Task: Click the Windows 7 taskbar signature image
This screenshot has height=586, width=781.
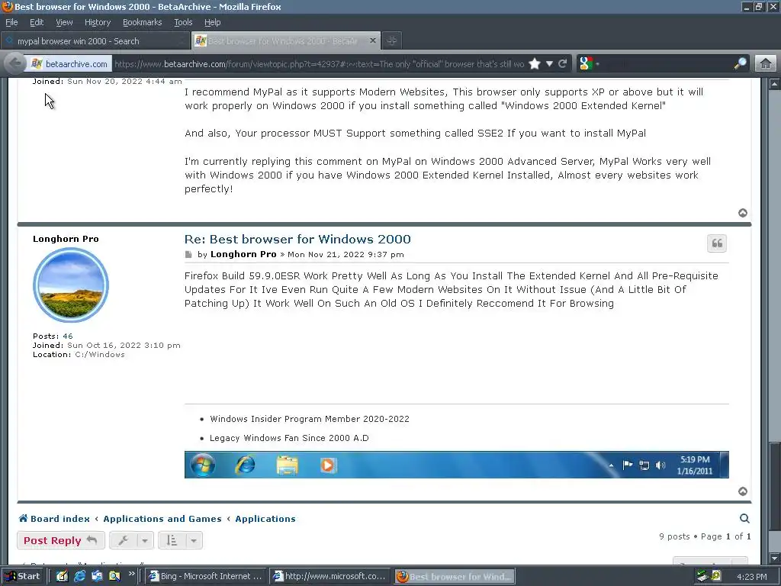Action: pos(456,465)
